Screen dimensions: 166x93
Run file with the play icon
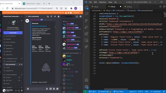[x=161, y=6]
